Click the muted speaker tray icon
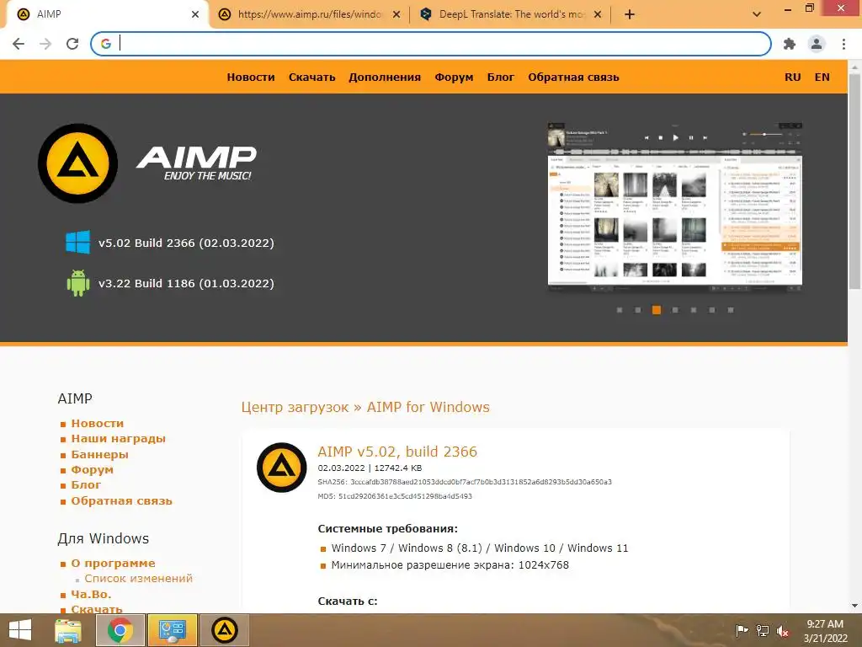Image resolution: width=862 pixels, height=647 pixels. pos(783,631)
